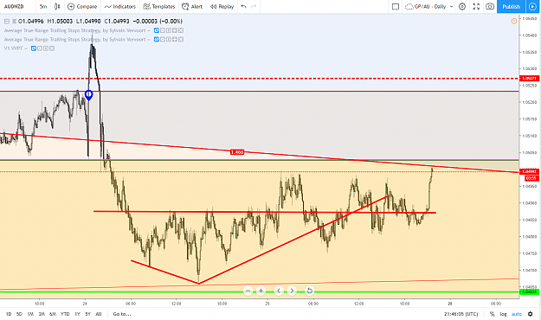Select the 1D date range
Viewport: 541px width, 320px height.
[9, 314]
